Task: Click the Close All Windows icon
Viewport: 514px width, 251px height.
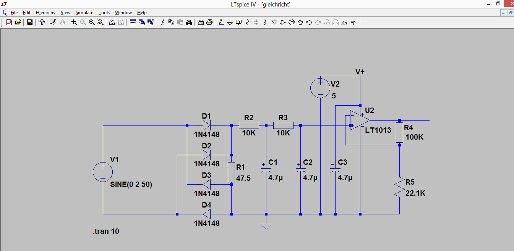Action: click(x=151, y=23)
